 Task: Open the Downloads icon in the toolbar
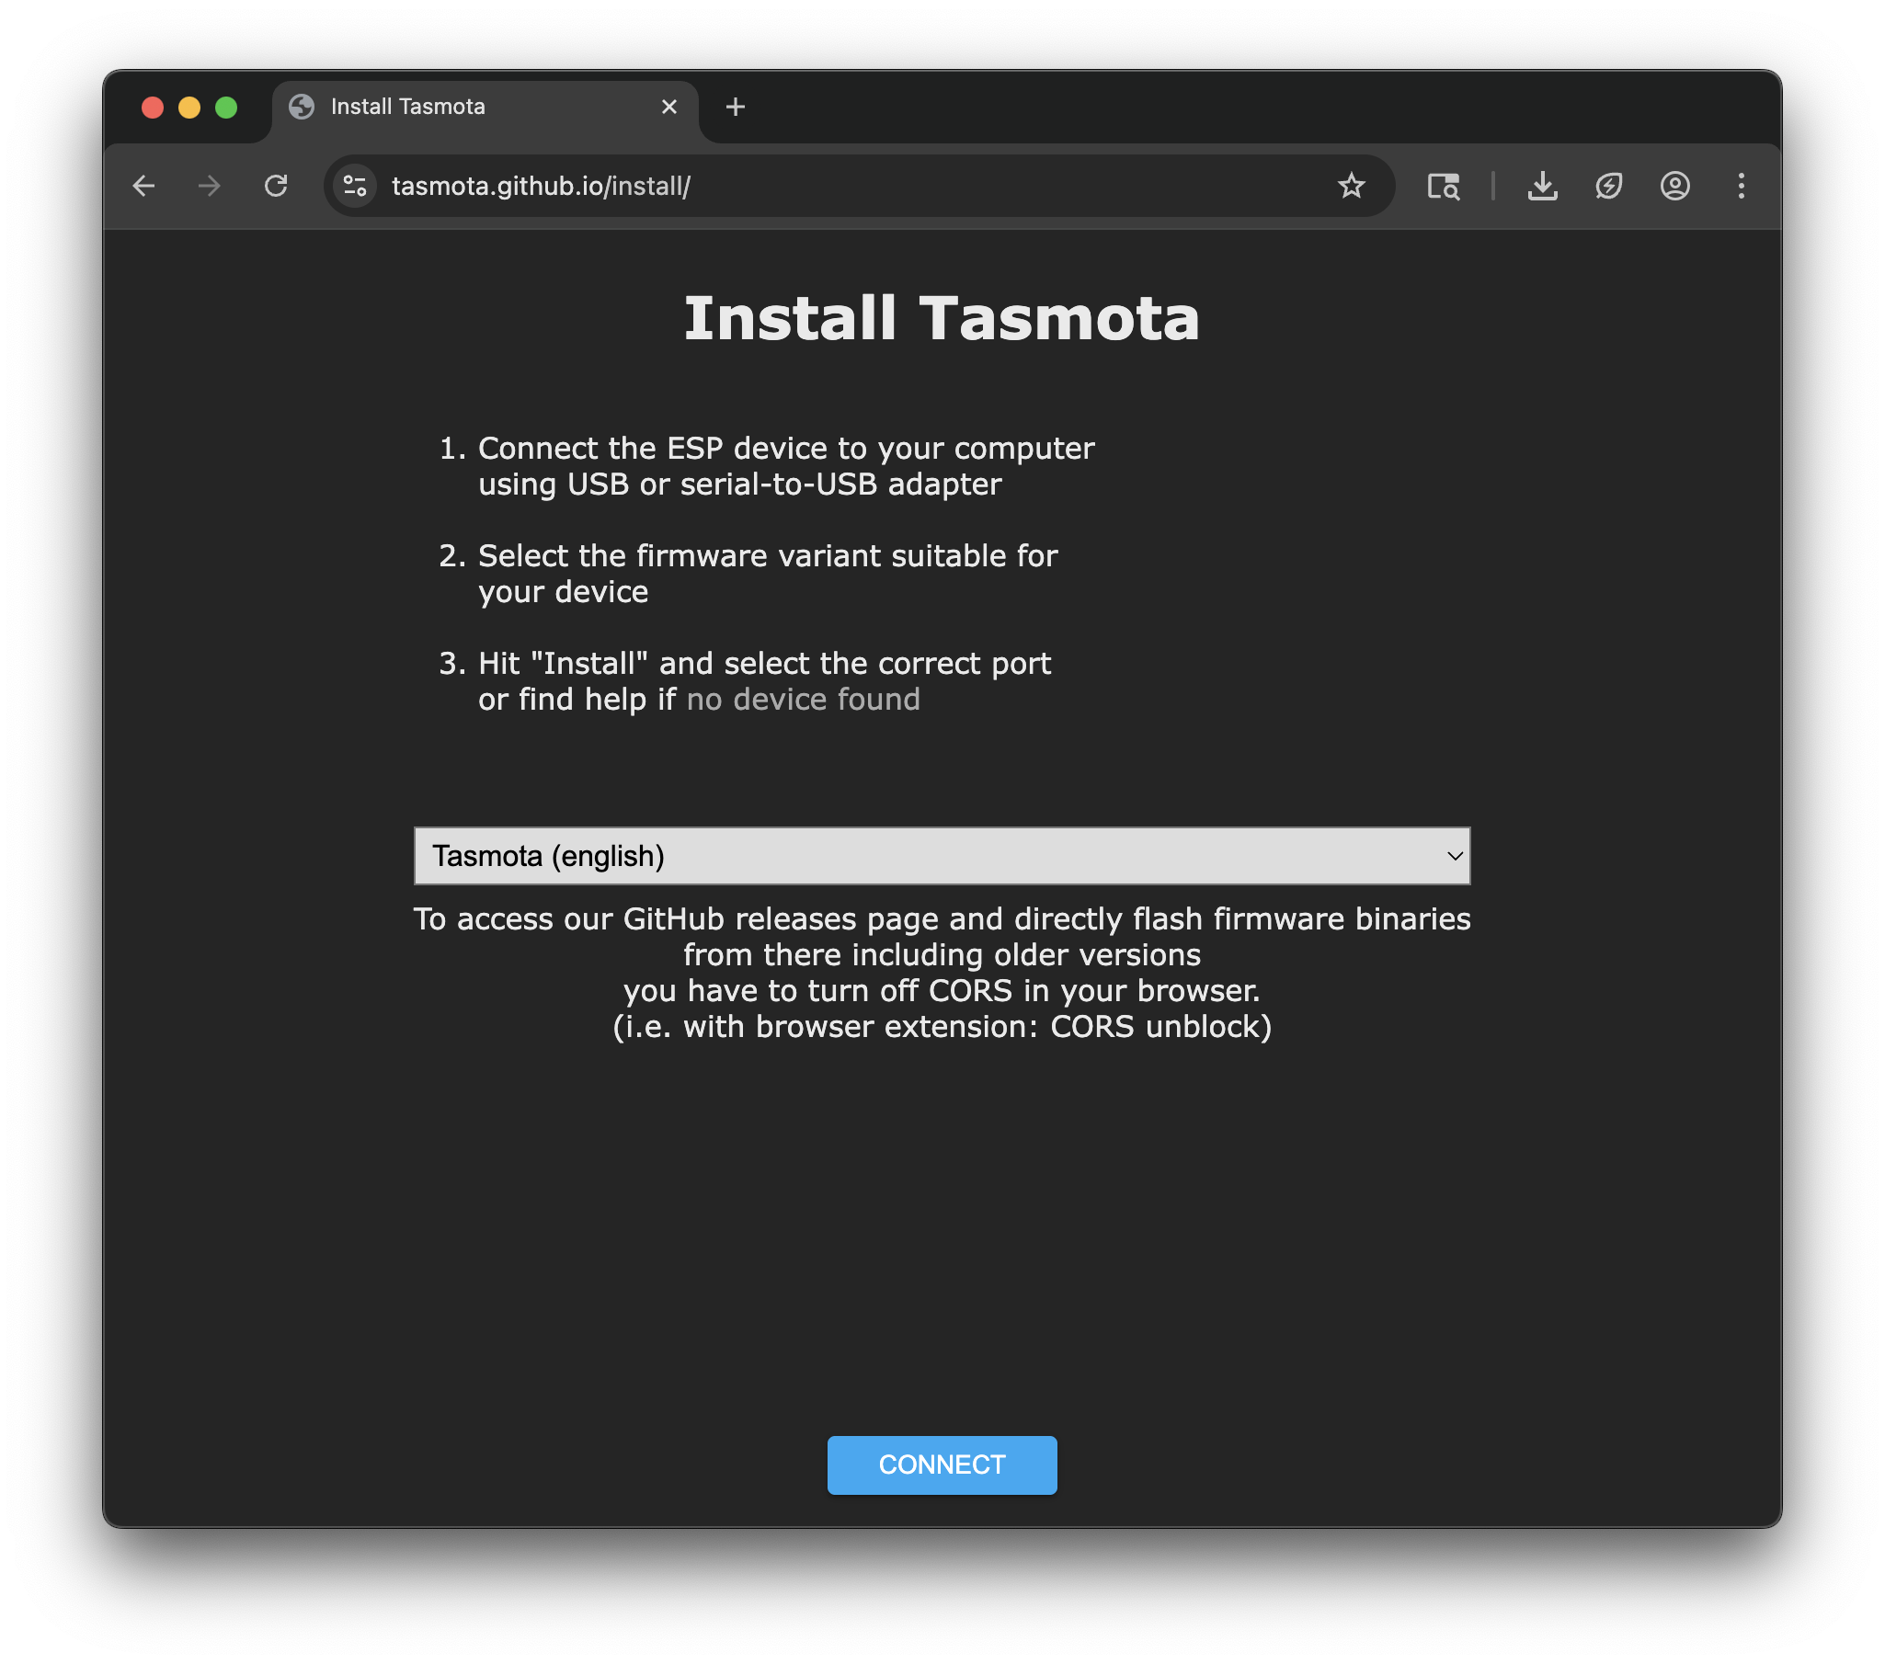pos(1543,186)
